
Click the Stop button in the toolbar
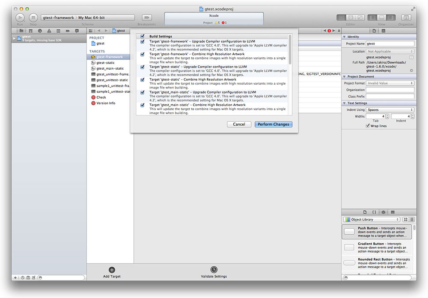[33, 18]
